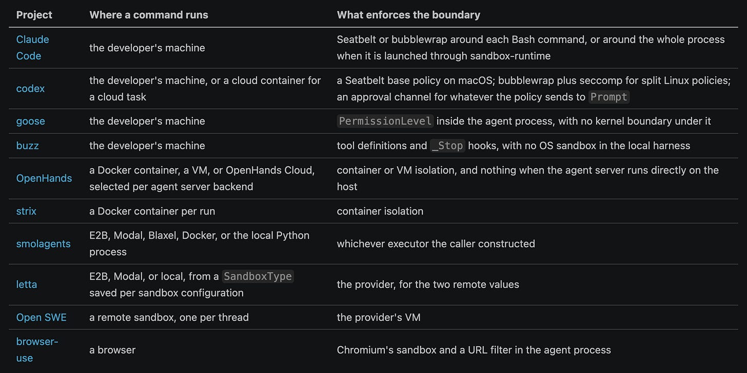
Task: Click the _Stop inline code snippet
Action: pyautogui.click(x=447, y=146)
